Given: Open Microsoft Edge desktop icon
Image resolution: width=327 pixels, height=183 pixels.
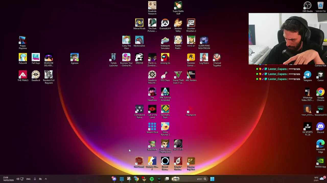Looking at the screenshot, I should (x=320, y=146).
